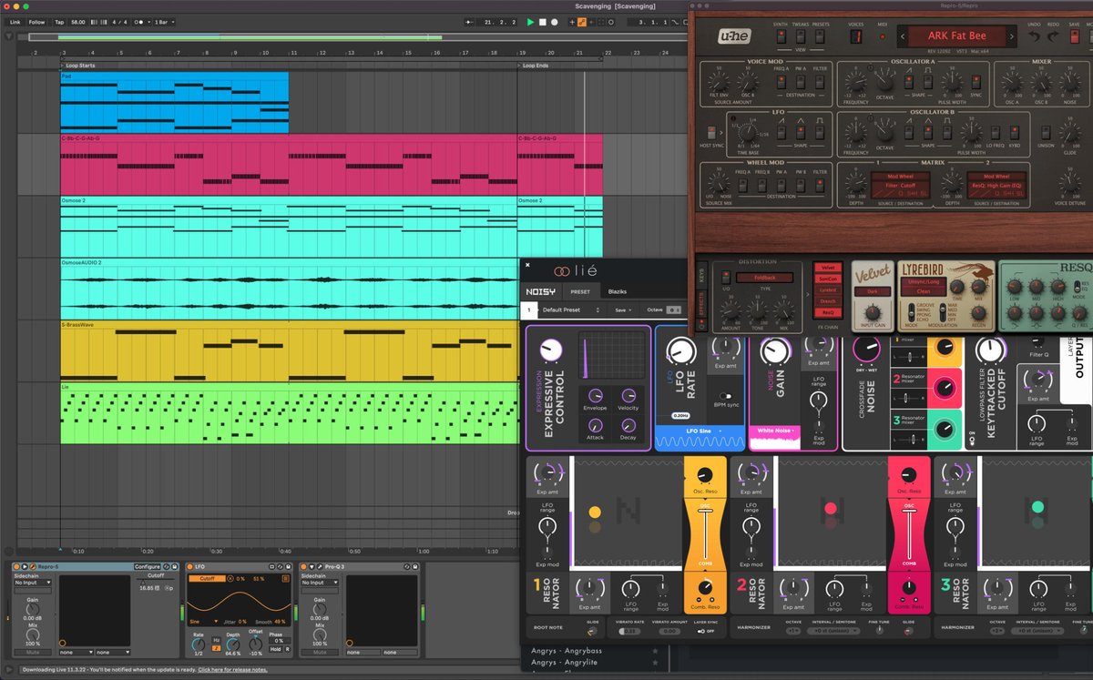Click the Play button in Ableton transport
Image resolution: width=1093 pixels, height=680 pixels.
tap(530, 22)
